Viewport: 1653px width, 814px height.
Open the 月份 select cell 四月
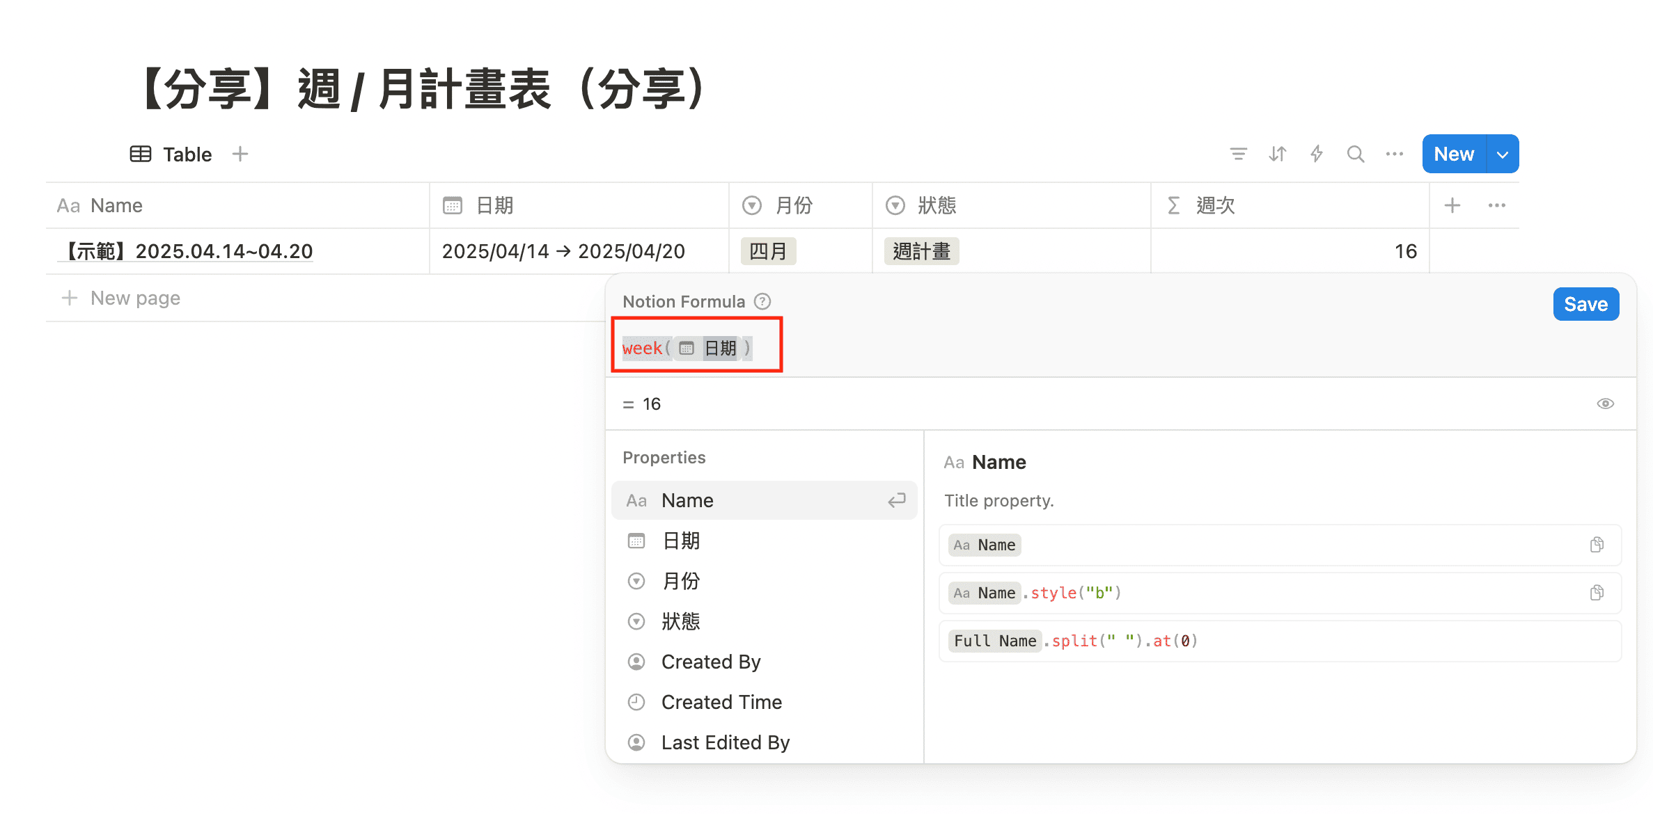pos(768,251)
